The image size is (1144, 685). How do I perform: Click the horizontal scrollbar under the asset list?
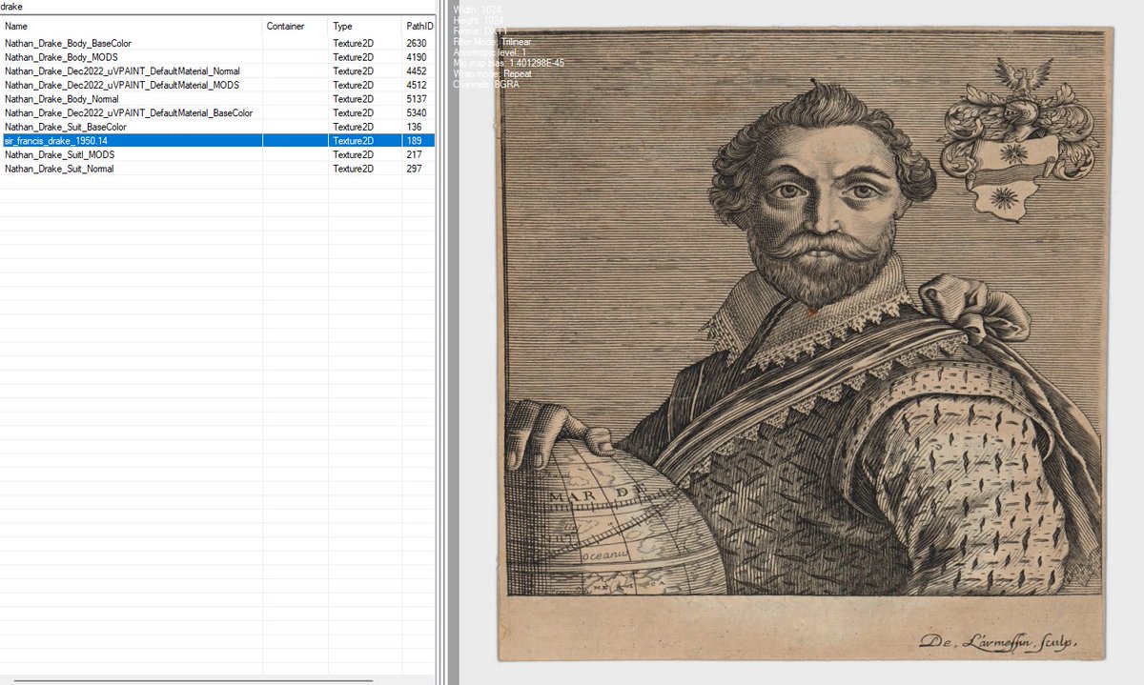tap(194, 681)
